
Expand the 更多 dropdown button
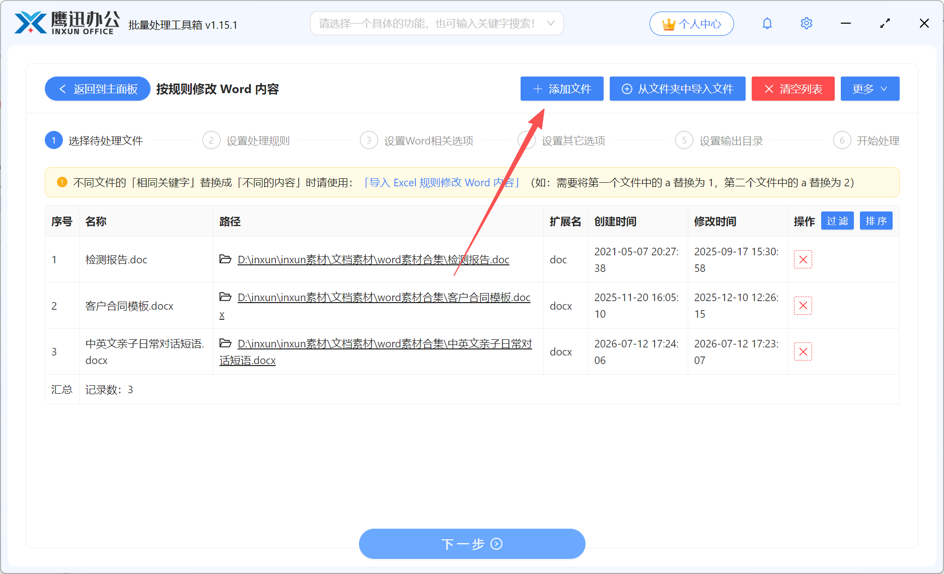(x=870, y=89)
